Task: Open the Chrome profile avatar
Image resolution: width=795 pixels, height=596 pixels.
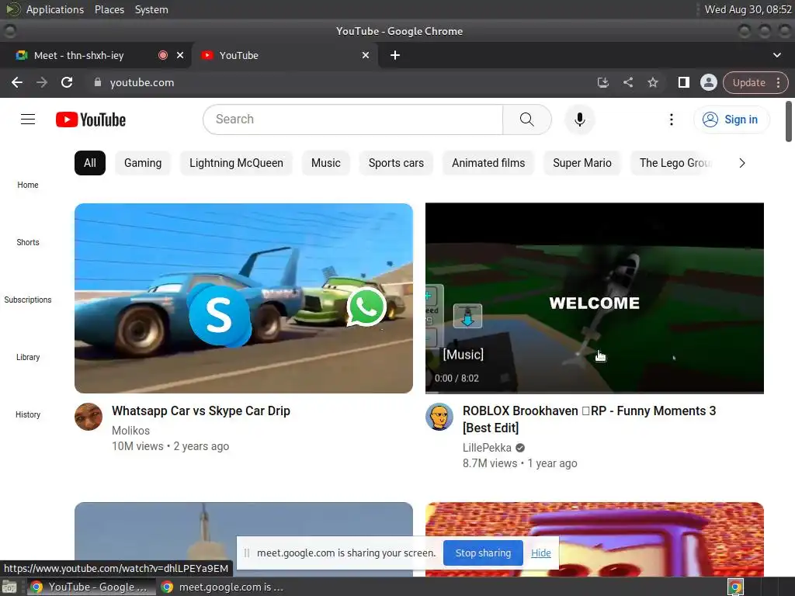Action: tap(708, 82)
